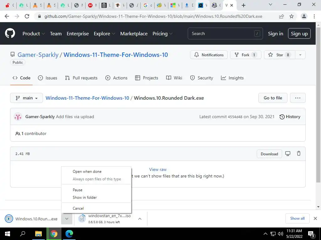Open a new browser tab with plus

[x=243, y=5]
